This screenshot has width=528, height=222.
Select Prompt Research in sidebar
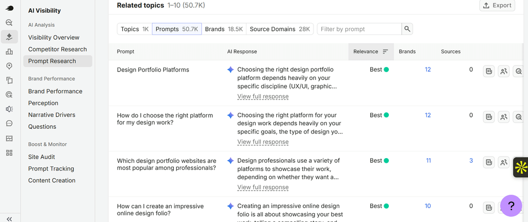tap(58, 61)
